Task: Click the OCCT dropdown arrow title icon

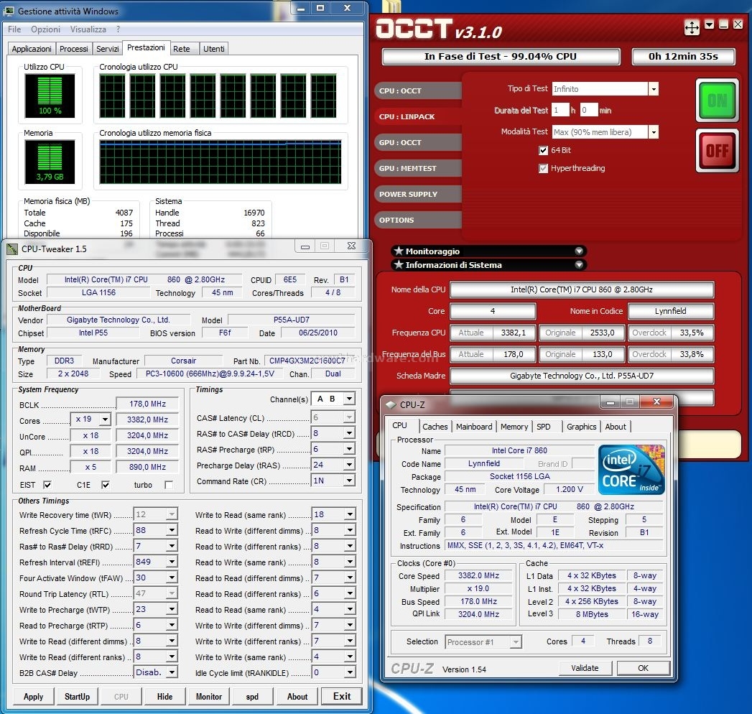Action: point(710,24)
